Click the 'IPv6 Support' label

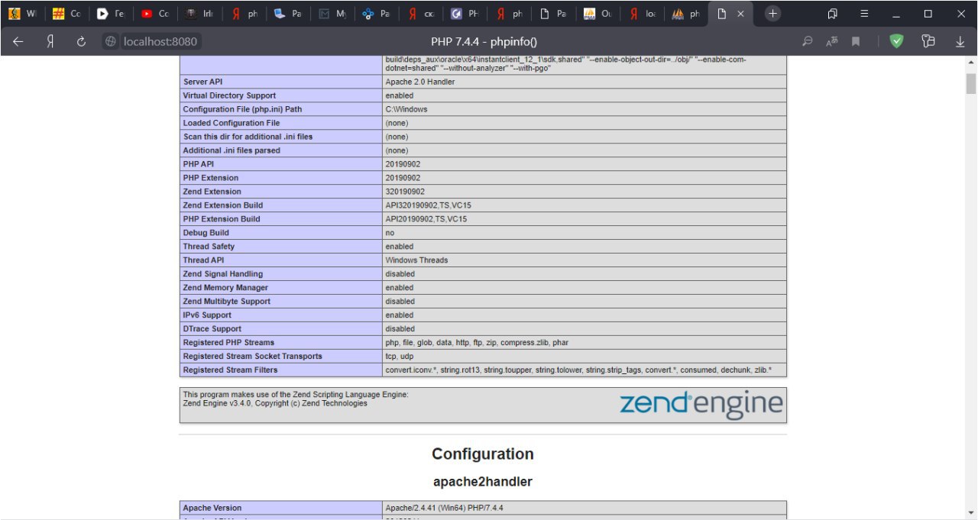208,315
